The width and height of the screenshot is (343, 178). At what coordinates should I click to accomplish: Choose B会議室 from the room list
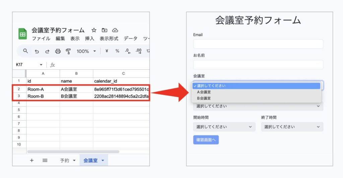(256, 98)
